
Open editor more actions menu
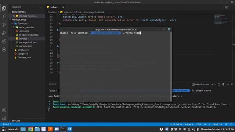[231, 7]
